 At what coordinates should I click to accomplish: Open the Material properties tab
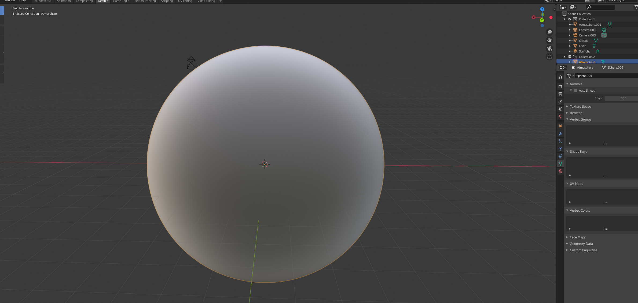[x=560, y=171]
